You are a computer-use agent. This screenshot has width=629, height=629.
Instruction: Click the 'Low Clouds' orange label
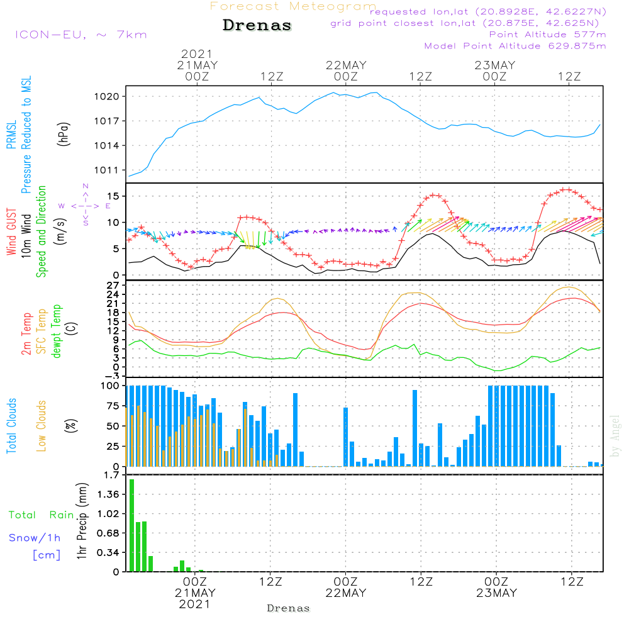click(42, 426)
